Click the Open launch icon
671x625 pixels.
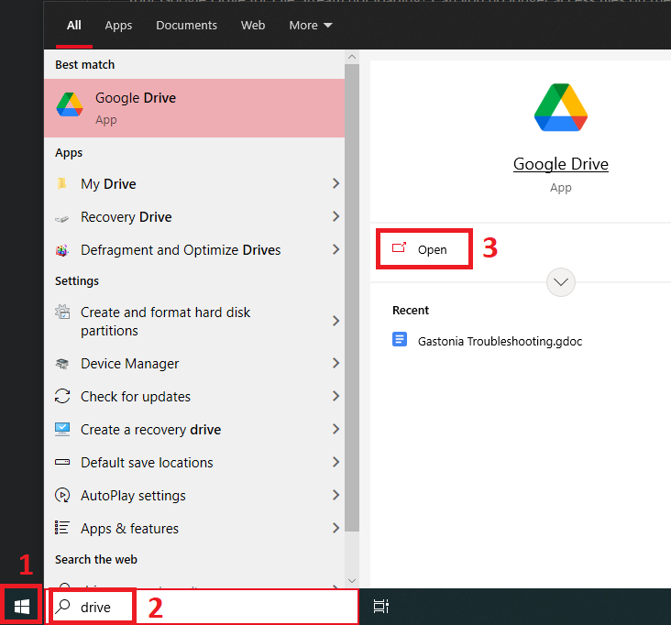tap(400, 247)
